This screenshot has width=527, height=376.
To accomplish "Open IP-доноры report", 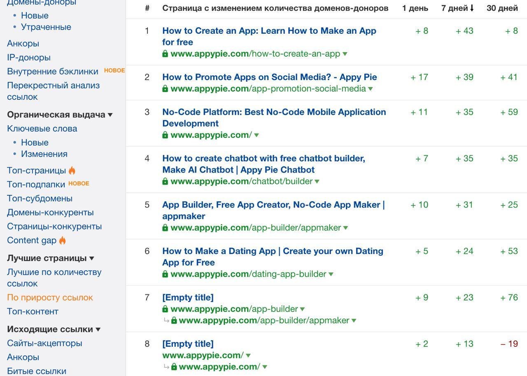I will coord(29,57).
